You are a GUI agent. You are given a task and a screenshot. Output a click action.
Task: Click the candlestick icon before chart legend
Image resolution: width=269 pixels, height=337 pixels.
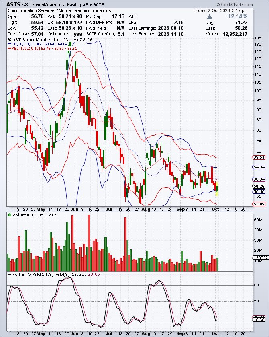(10, 39)
